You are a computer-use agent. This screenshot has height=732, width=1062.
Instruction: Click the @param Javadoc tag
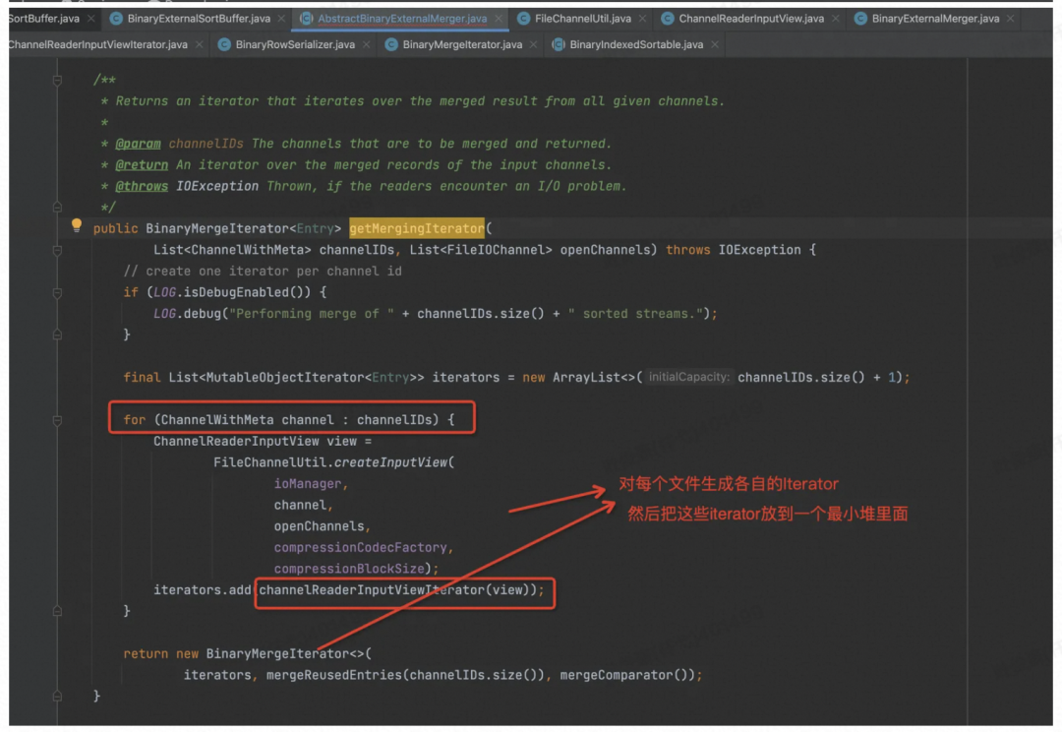coord(139,144)
